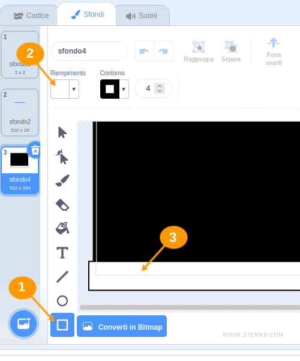Open the Suoni tab
Viewport: 300px width, 361px height.
[x=142, y=16]
